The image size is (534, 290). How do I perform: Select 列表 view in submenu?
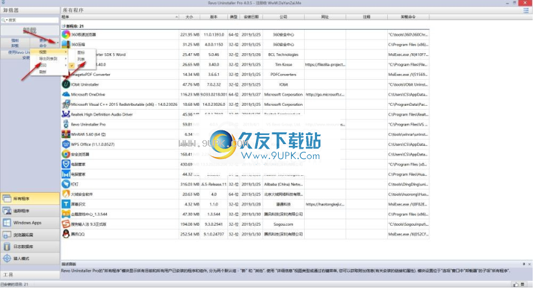(81, 59)
